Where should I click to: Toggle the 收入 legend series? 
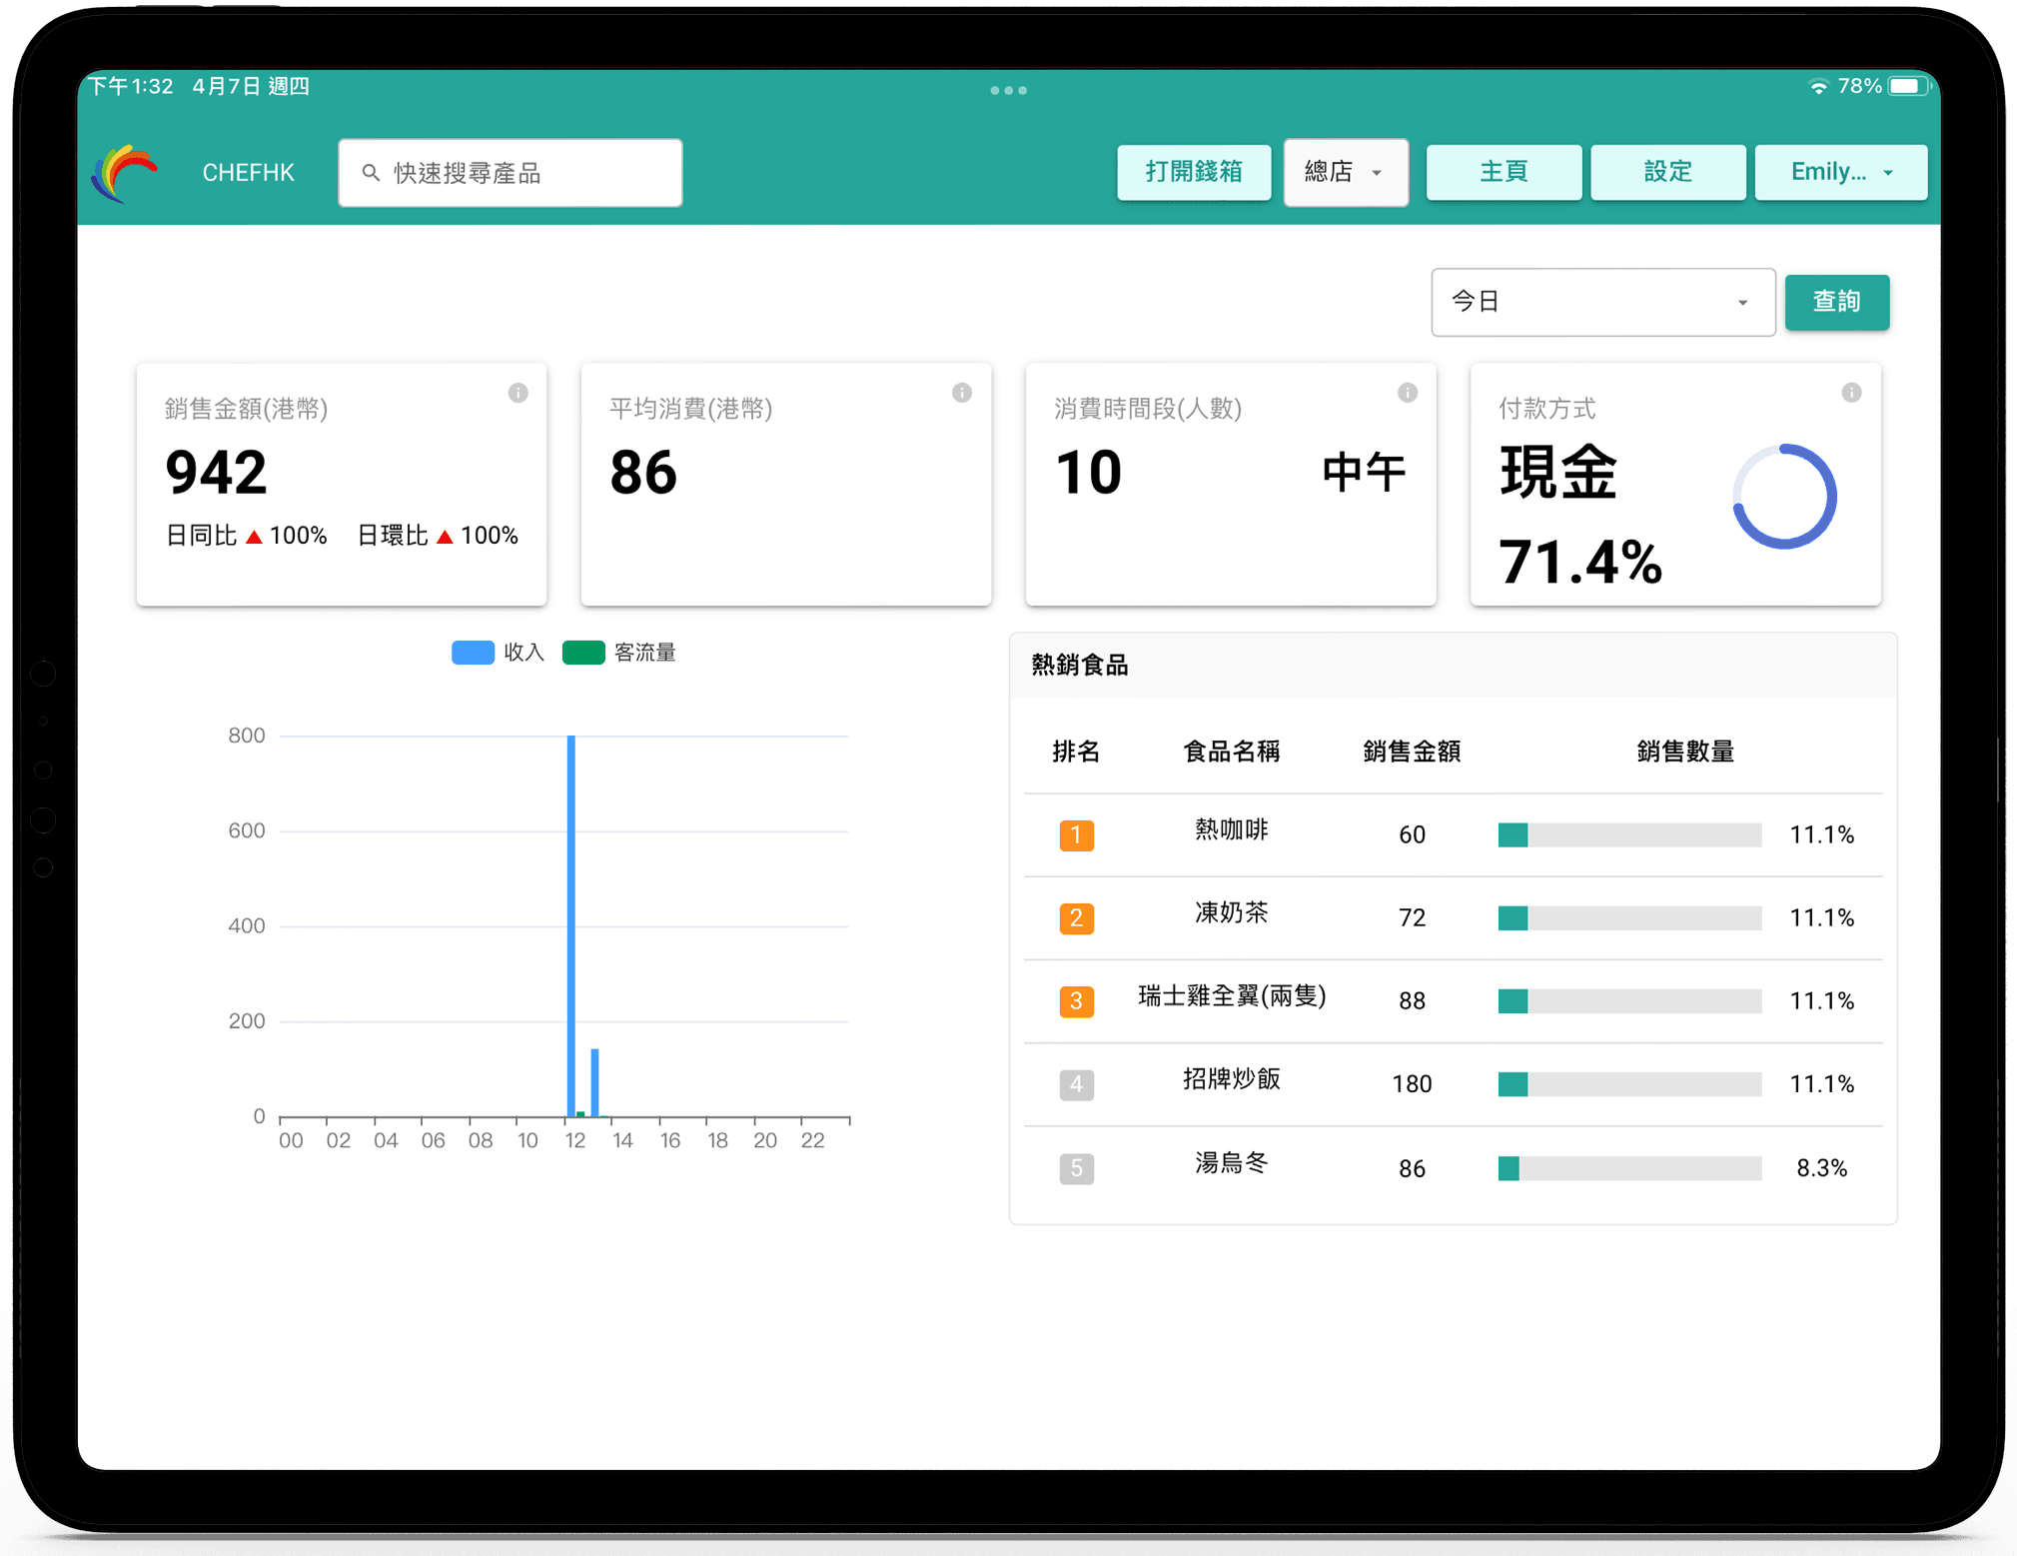coord(498,653)
